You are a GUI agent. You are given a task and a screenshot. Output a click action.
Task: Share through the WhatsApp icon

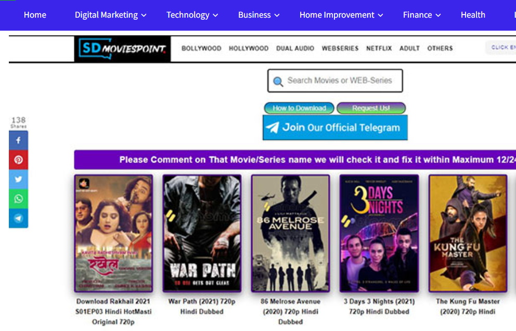tap(18, 198)
